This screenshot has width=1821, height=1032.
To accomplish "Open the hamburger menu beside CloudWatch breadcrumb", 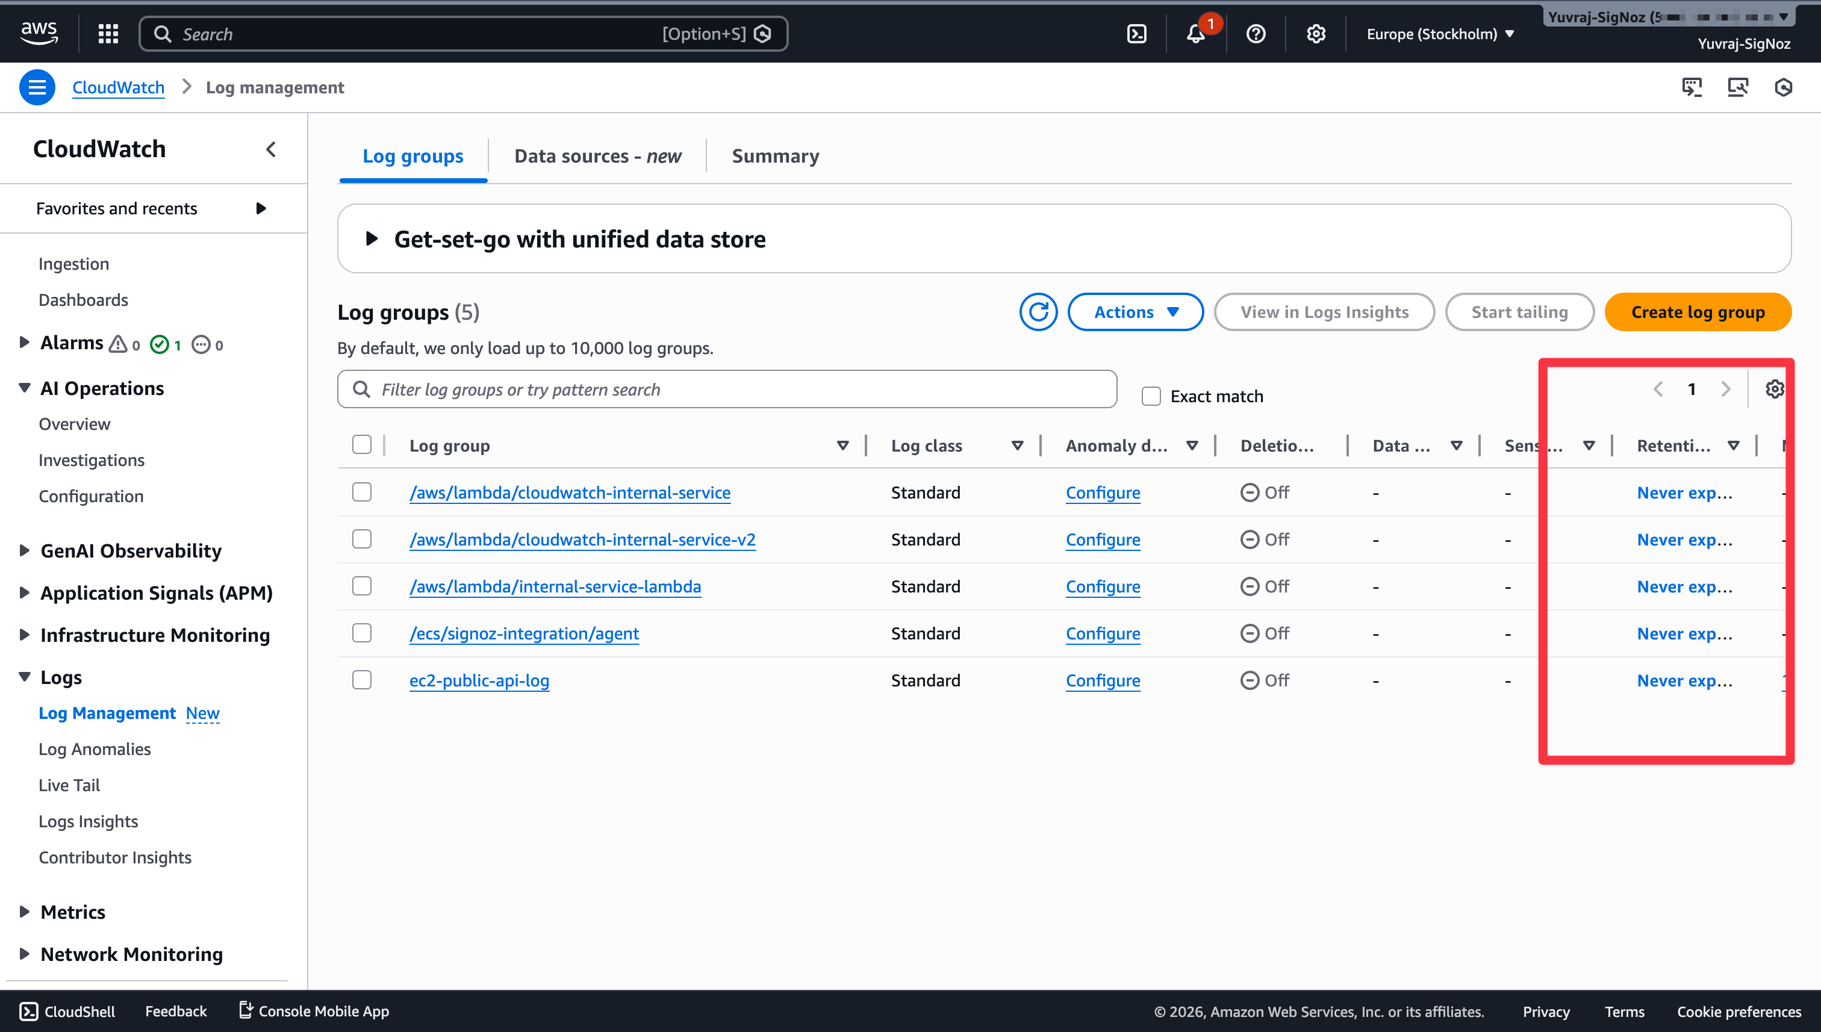I will 37,87.
